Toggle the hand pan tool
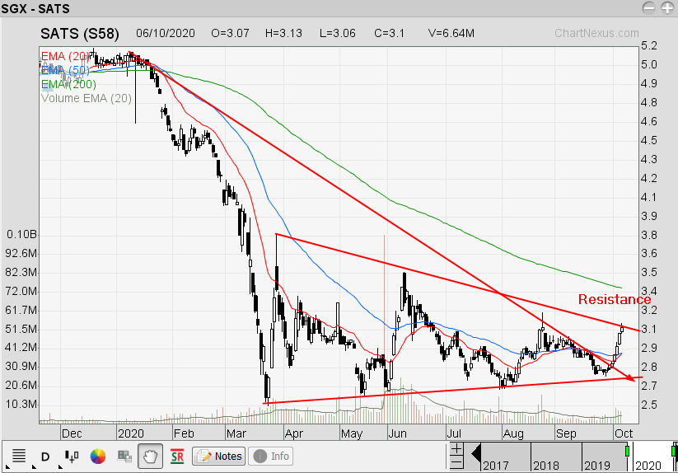Viewport: 678px width, 473px height. point(151,457)
